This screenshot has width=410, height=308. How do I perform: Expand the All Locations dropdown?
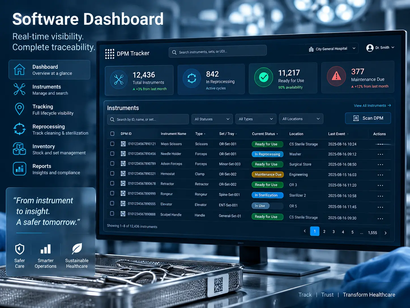coord(301,119)
